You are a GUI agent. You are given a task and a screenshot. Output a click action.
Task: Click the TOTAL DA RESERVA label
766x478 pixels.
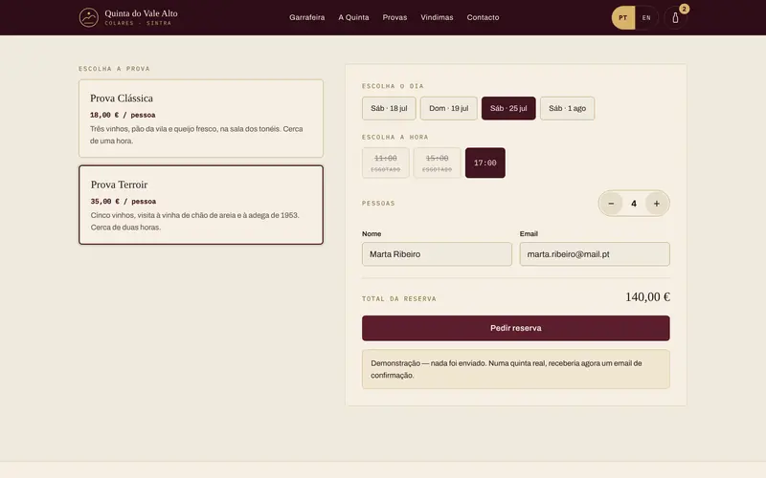tap(399, 299)
